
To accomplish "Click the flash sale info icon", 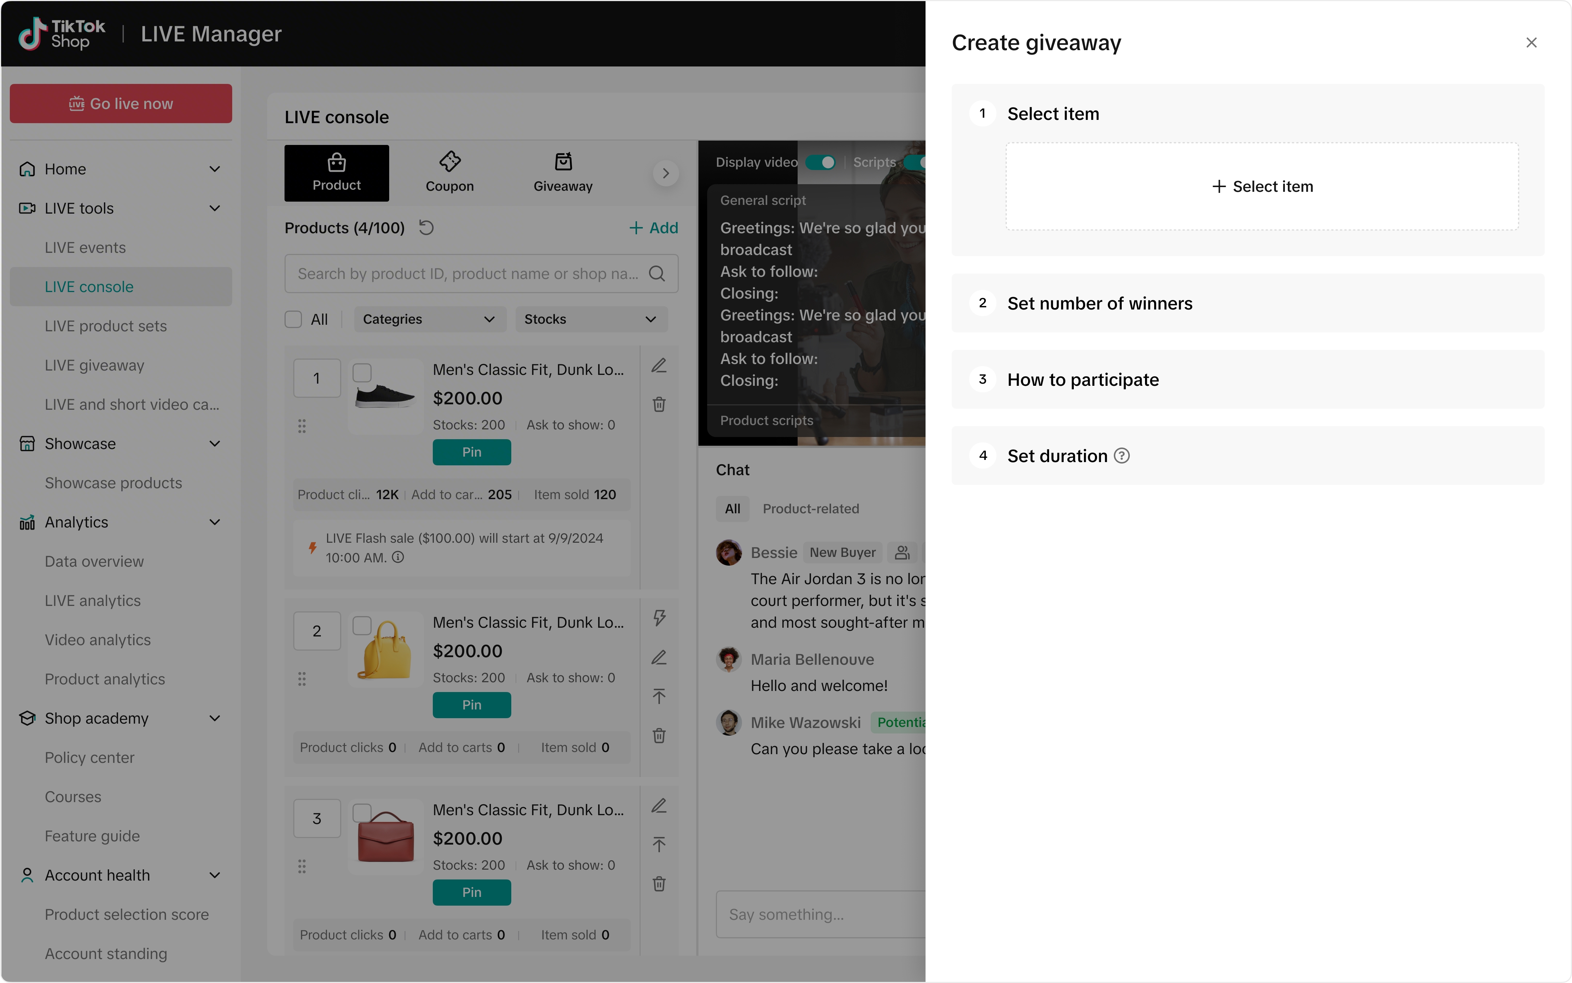I will pyautogui.click(x=398, y=557).
